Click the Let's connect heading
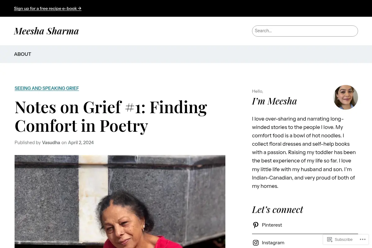Viewport: 372px width, 248px height. [x=277, y=210]
